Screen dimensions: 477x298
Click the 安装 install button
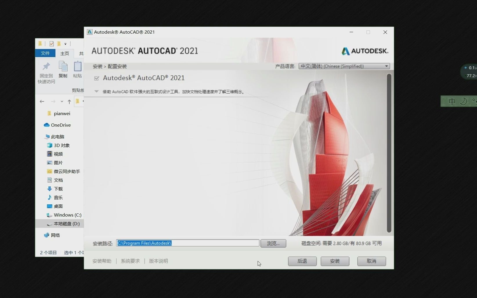tap(335, 261)
